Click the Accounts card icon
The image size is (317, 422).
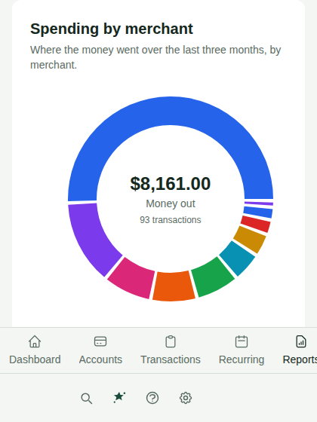click(x=100, y=341)
